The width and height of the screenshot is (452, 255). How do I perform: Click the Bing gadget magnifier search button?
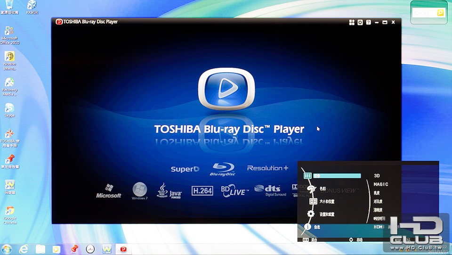coord(440,13)
